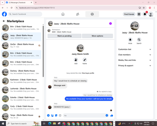Image resolution: width=157 pixels, height=126 pixels.
Task: Mute the conversation with bell icon
Action: point(130,40)
